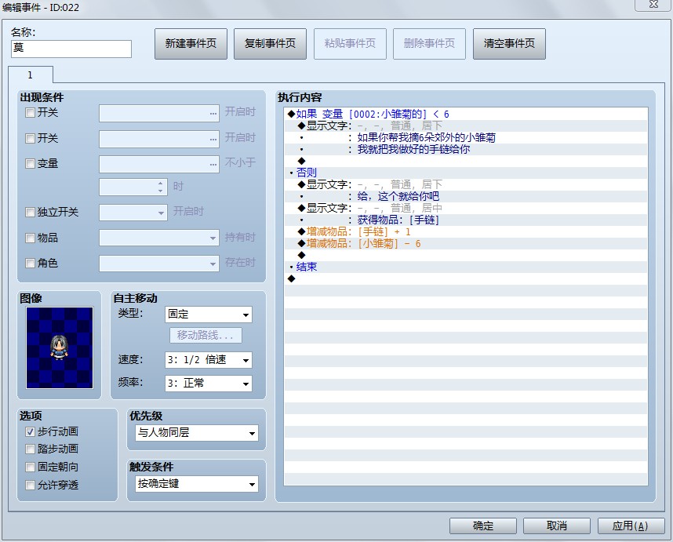
Task: Enable the first 开关 condition checkbox
Action: pos(30,113)
